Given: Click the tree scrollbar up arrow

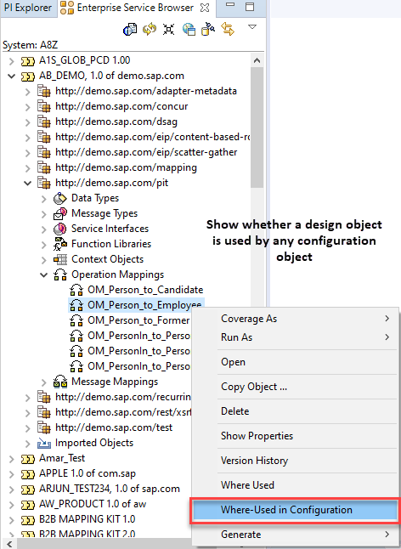Looking at the screenshot, I should 257,60.
